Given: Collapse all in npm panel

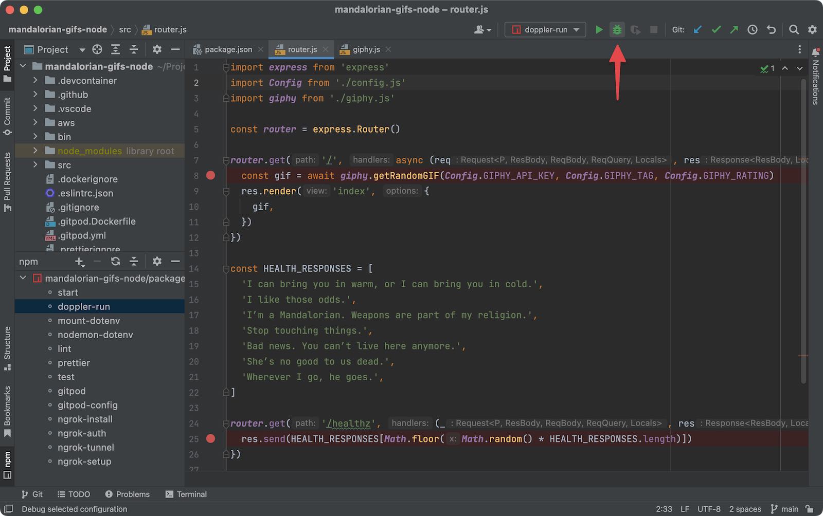Looking at the screenshot, I should coord(134,262).
